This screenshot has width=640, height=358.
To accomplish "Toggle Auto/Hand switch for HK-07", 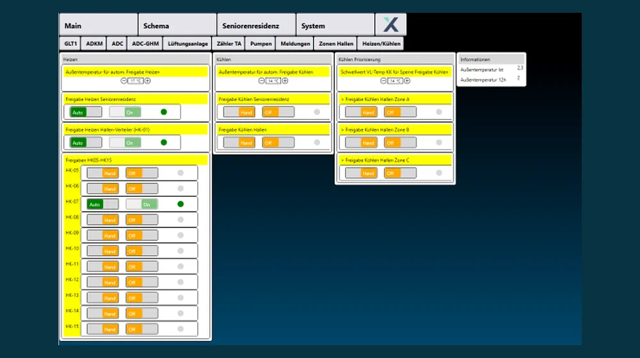I will [x=102, y=205].
